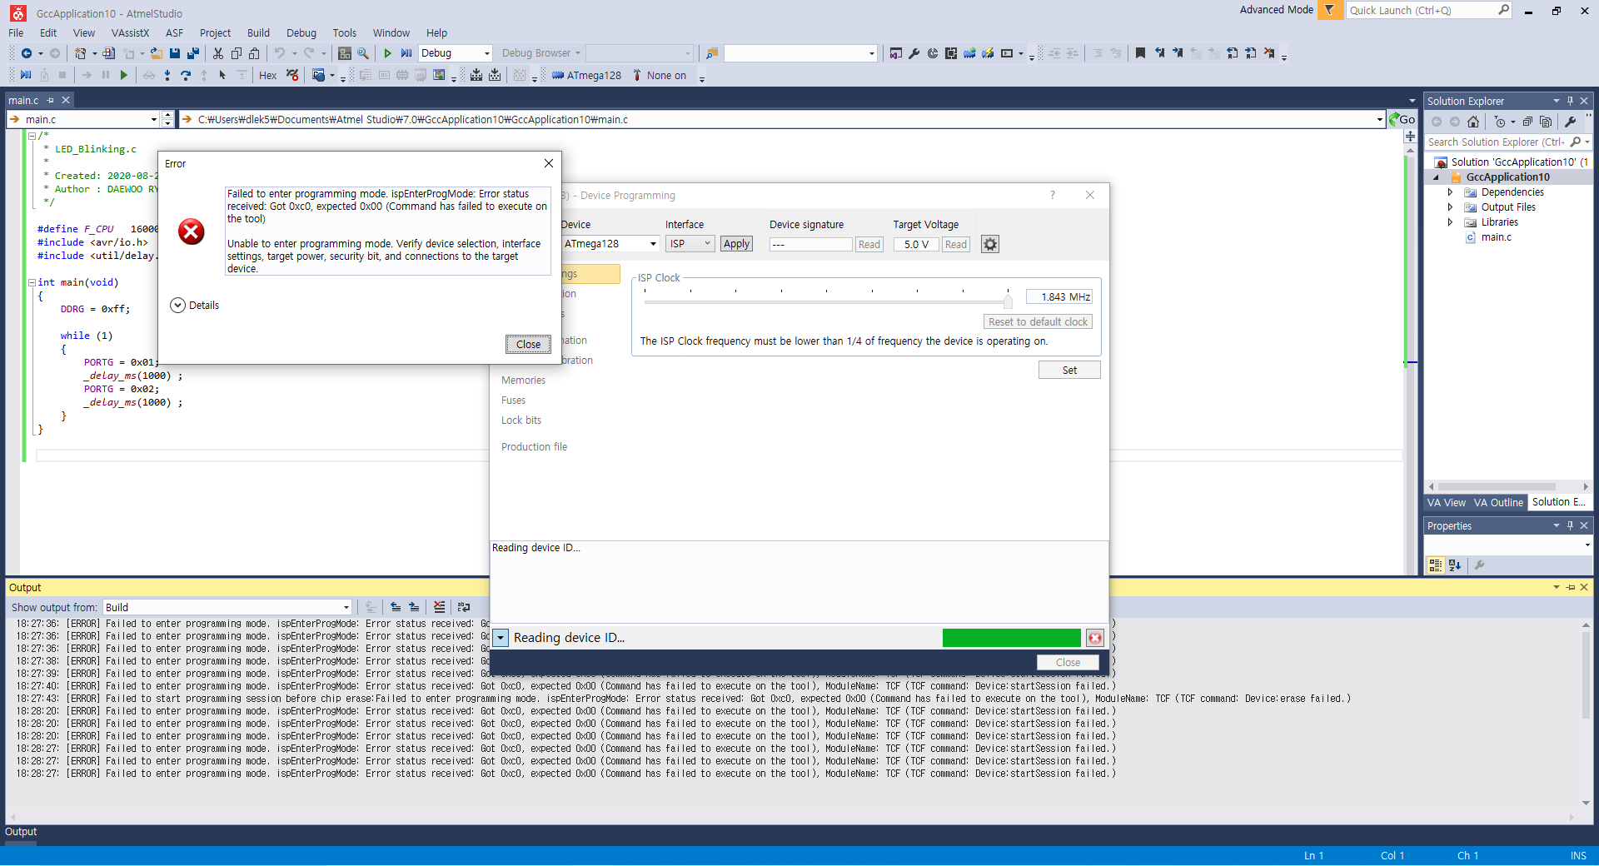
Task: Expand the Details section in Error dialog
Action: click(x=177, y=306)
